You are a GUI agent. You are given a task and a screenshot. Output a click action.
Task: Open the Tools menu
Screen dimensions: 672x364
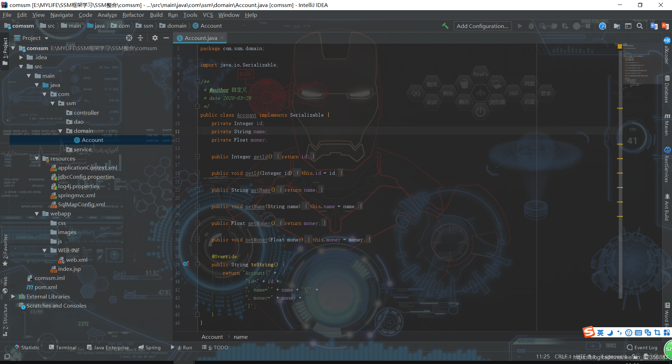pos(190,15)
